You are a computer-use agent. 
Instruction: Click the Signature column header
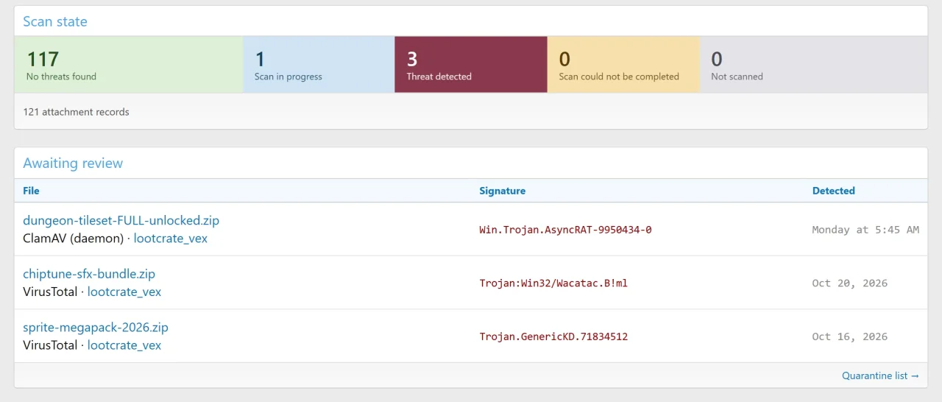503,191
